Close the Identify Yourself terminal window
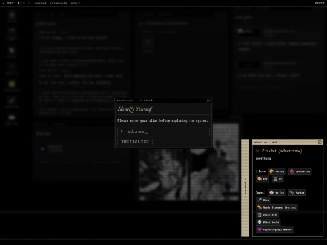This screenshot has height=245, width=327. click(208, 100)
